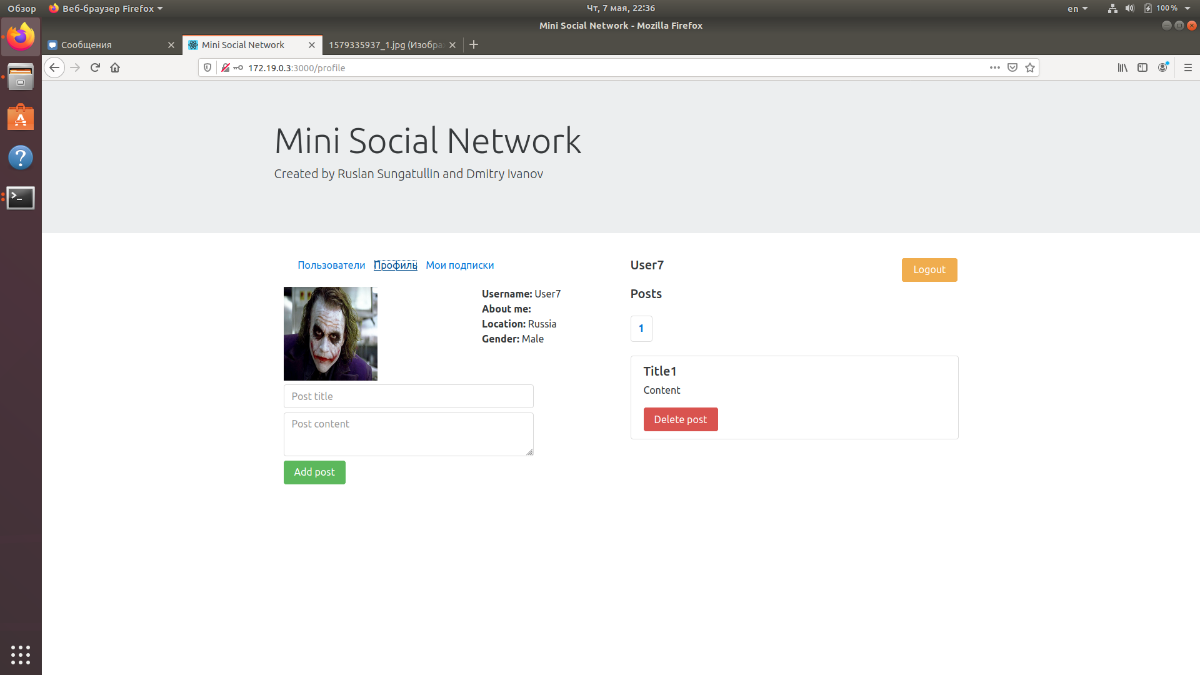Show the Library bookmarks icon
Viewport: 1200px width, 675px height.
pos(1122,67)
